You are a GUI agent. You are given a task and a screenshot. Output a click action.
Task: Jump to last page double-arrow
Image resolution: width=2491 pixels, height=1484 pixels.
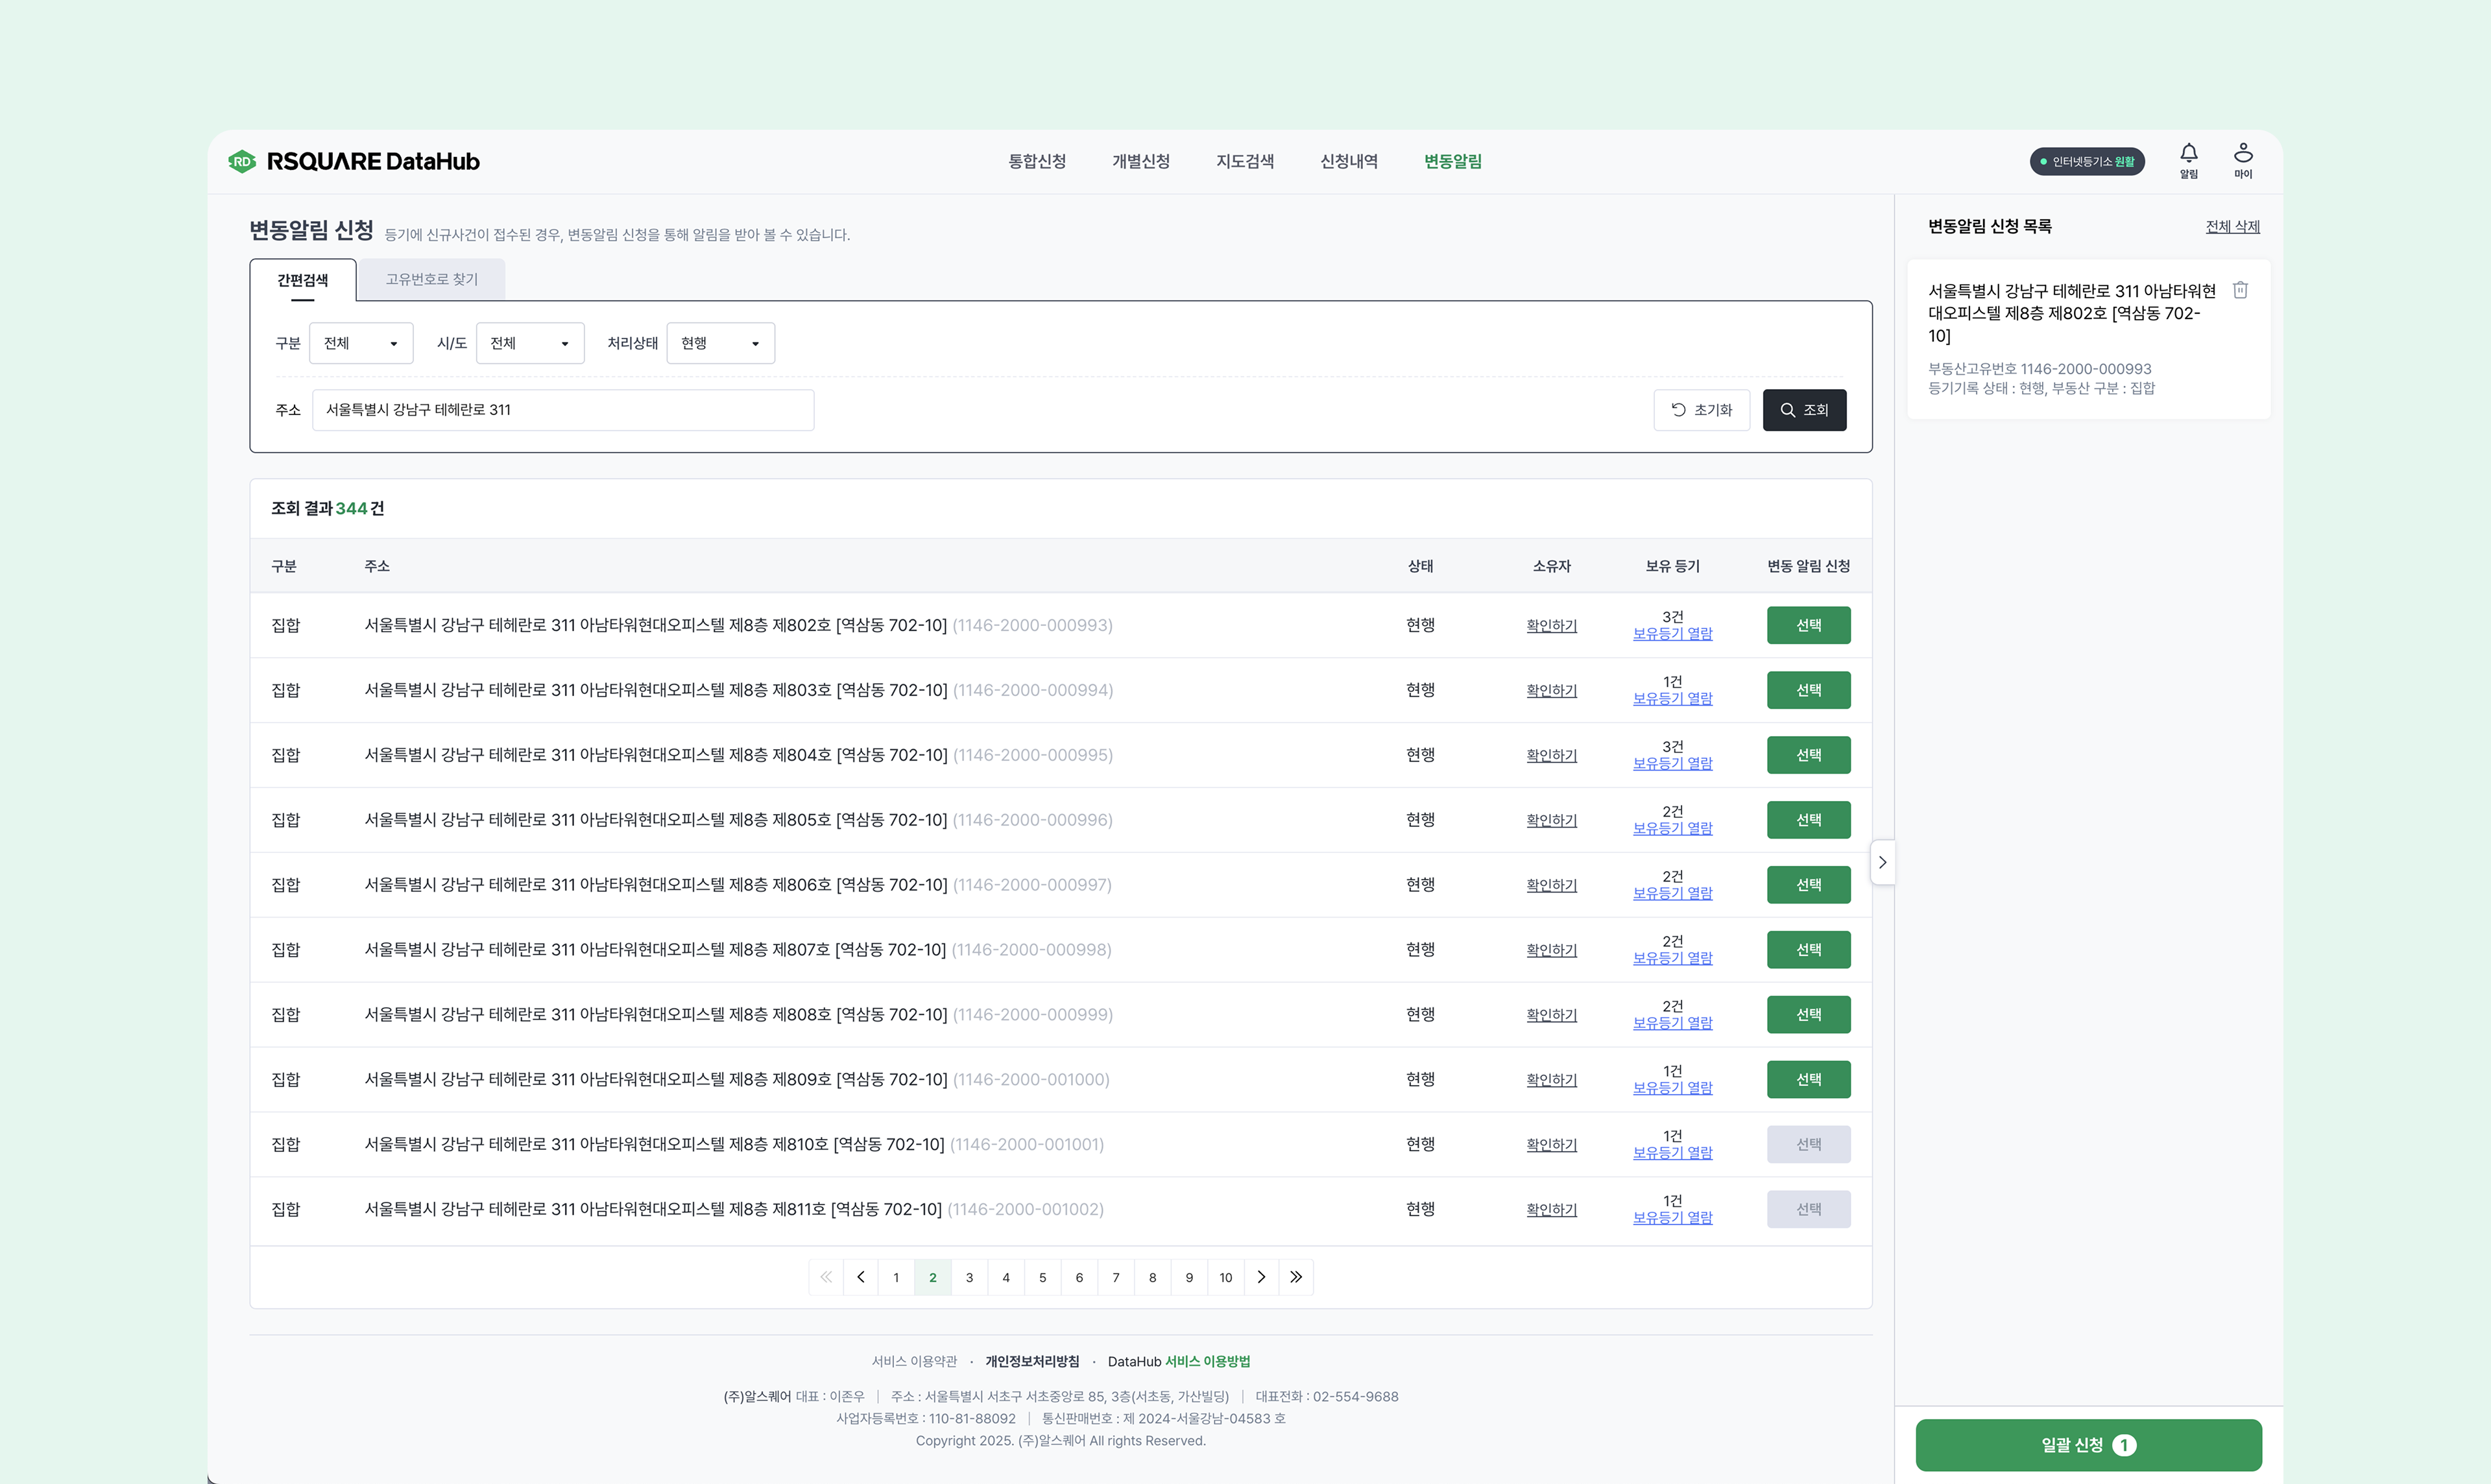coord(1296,1277)
